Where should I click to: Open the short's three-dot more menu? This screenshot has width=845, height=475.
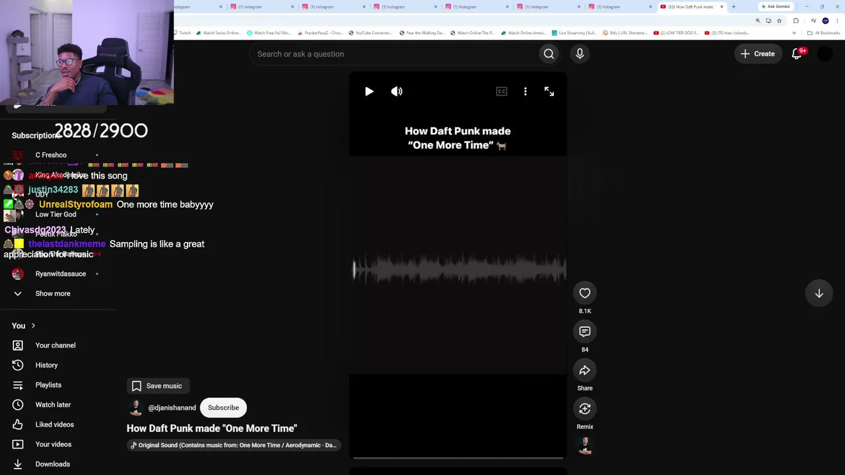tap(525, 92)
